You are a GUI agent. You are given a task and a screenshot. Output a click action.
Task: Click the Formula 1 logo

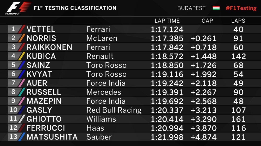pyautogui.click(x=18, y=8)
